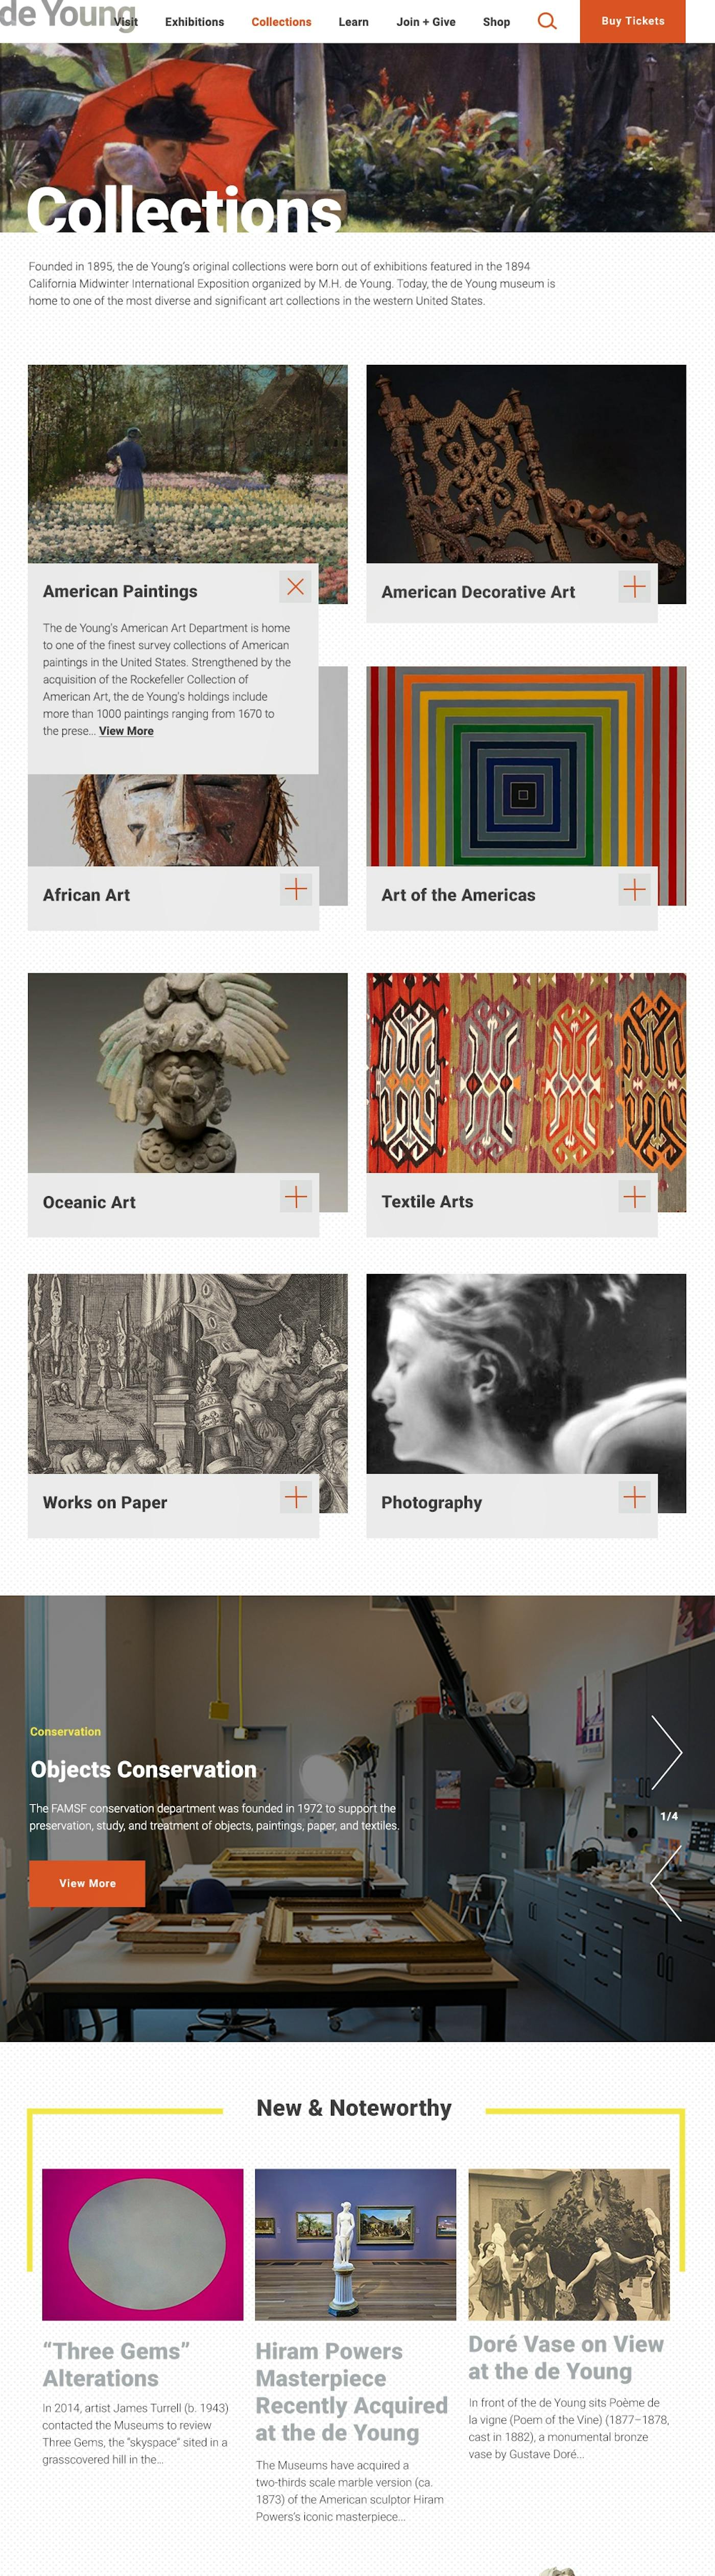Expand the African Art plus icon
This screenshot has width=715, height=2576.
pos(296,889)
